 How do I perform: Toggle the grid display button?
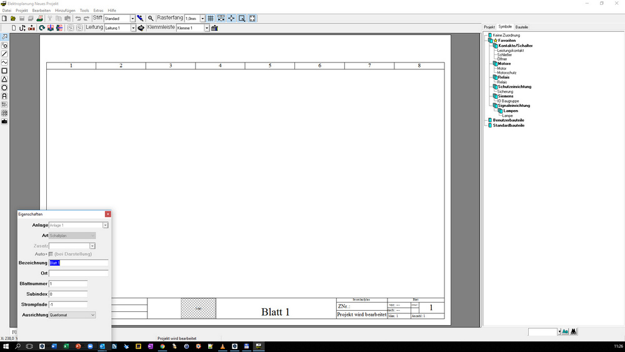(211, 19)
